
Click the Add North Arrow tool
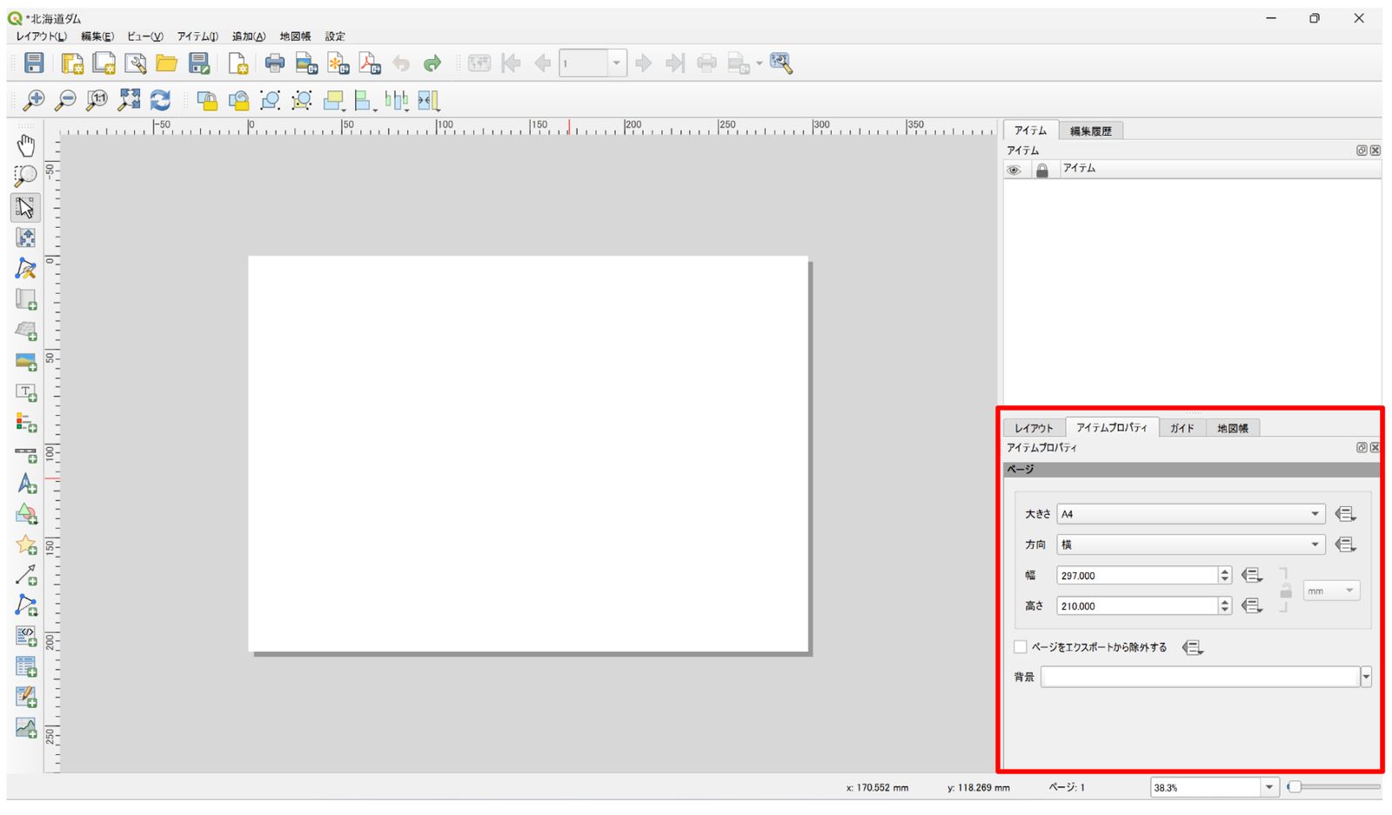tap(26, 484)
